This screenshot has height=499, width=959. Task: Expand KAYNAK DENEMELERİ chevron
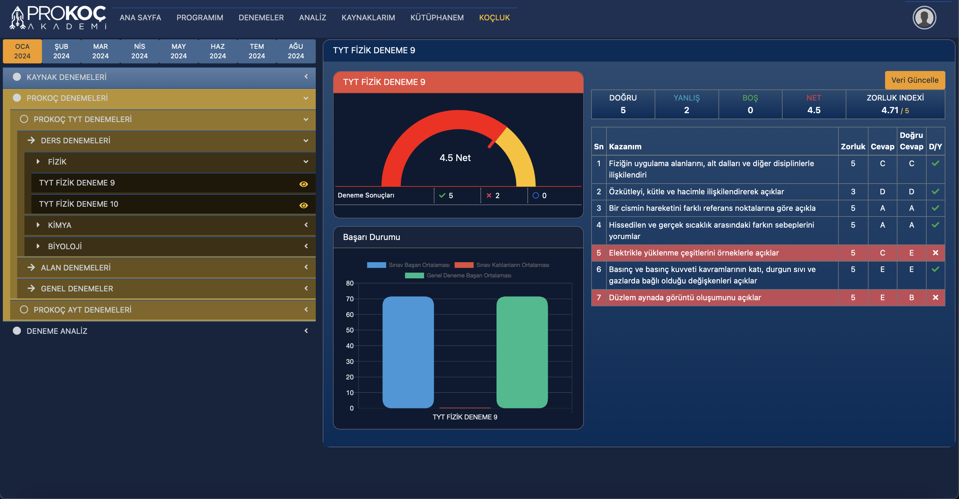coord(306,77)
